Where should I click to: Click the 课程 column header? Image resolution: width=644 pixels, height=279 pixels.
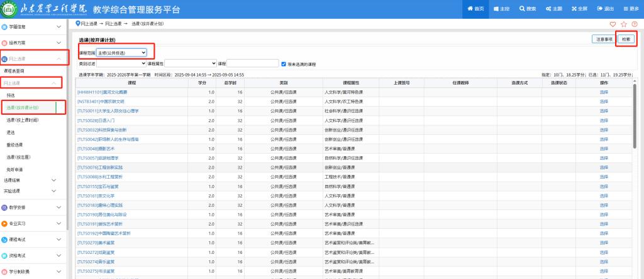[132, 83]
